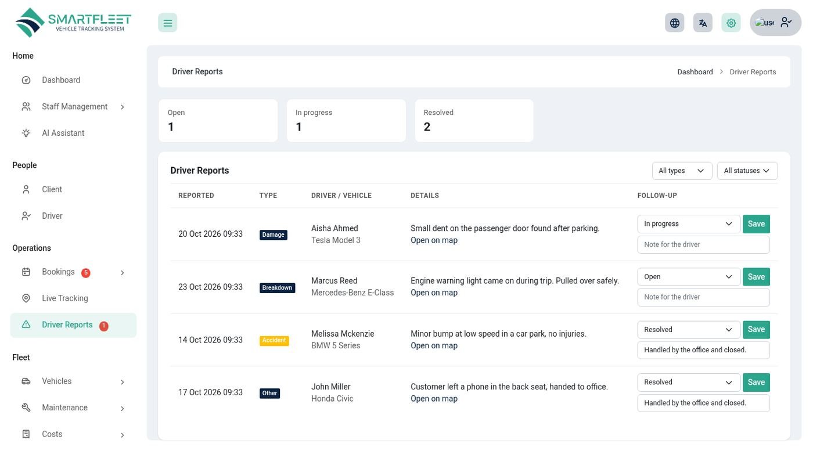
Task: Select Live Tracking in the sidebar
Action: click(x=73, y=298)
